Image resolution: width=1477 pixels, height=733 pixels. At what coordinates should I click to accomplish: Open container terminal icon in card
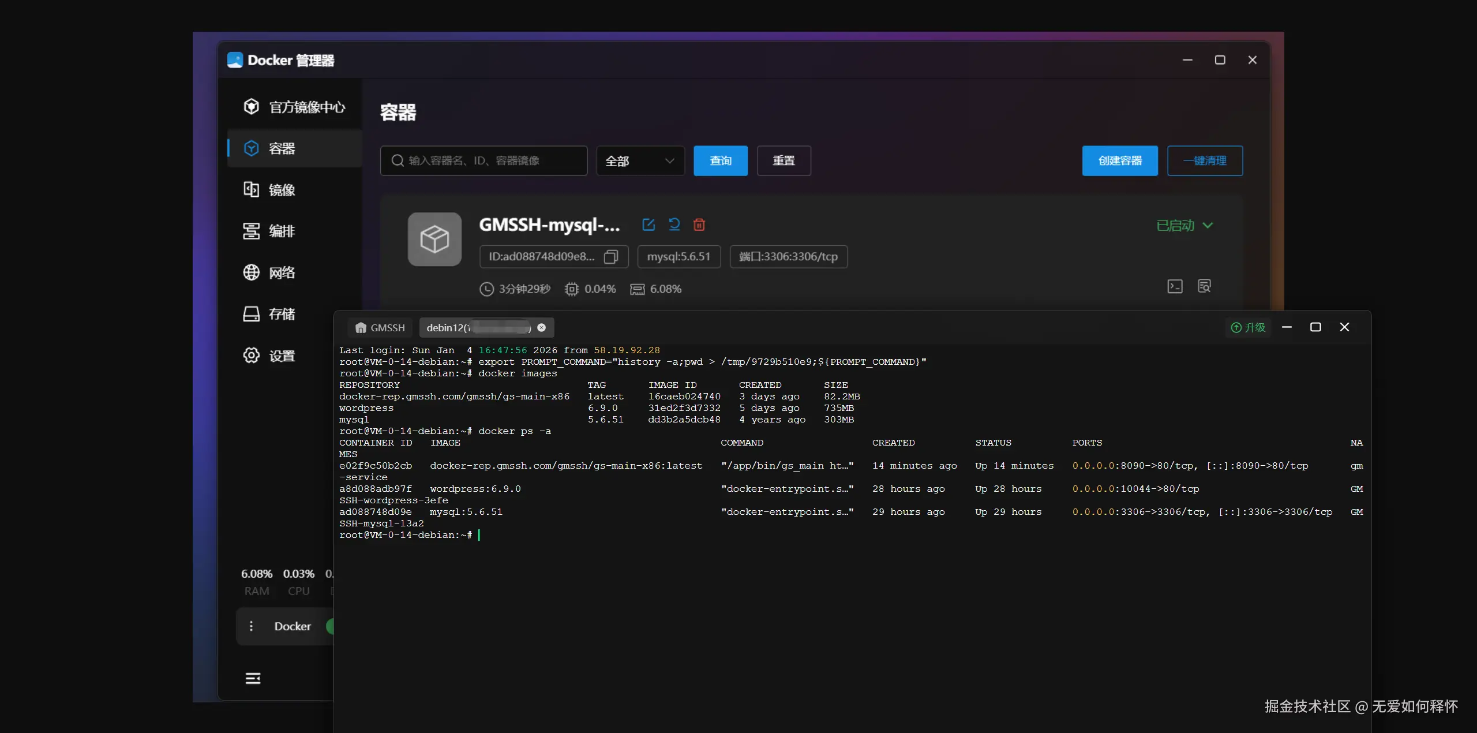click(x=1175, y=286)
